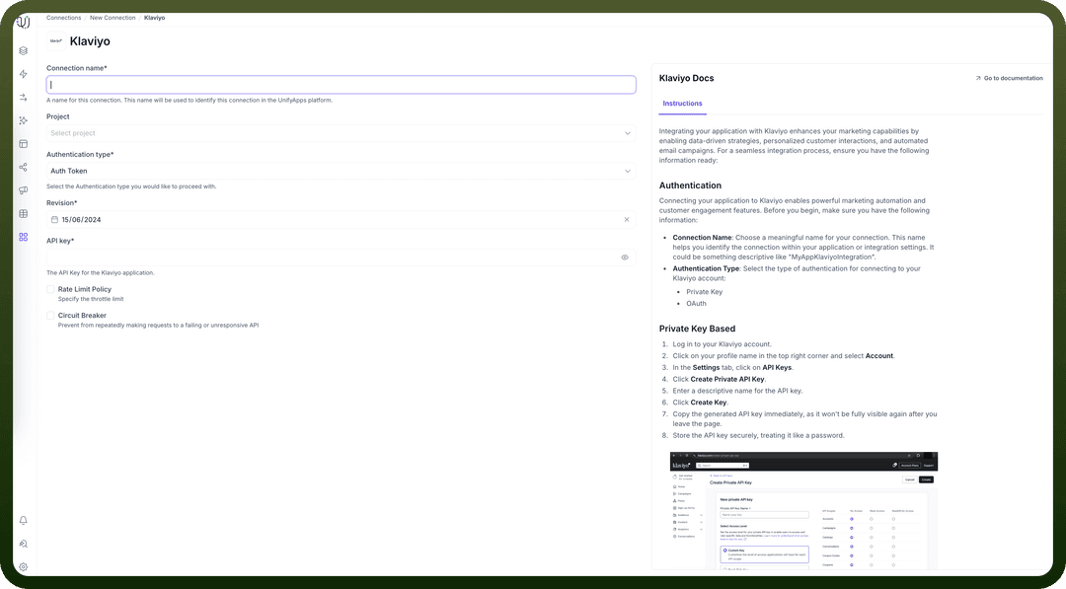Viewport: 1066px width, 589px height.
Task: Click the Rate Limit Policy label
Action: point(84,289)
